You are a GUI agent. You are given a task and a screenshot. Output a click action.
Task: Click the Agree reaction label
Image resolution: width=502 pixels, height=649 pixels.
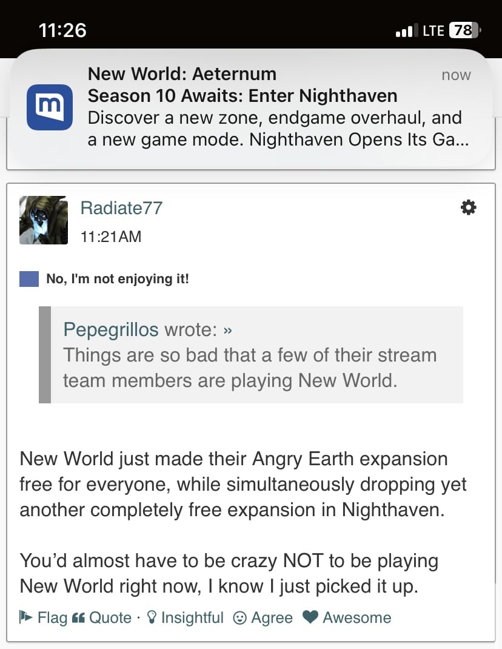pyautogui.click(x=272, y=617)
